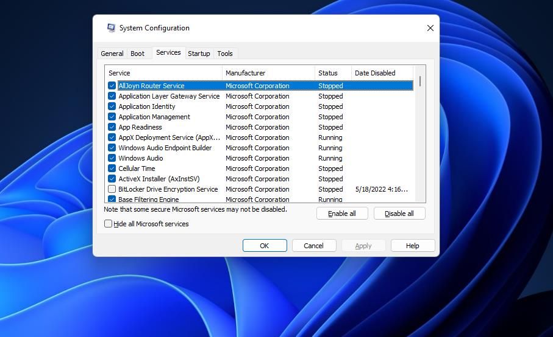
Task: Uncheck Application Identity checkbox
Action: click(112, 106)
